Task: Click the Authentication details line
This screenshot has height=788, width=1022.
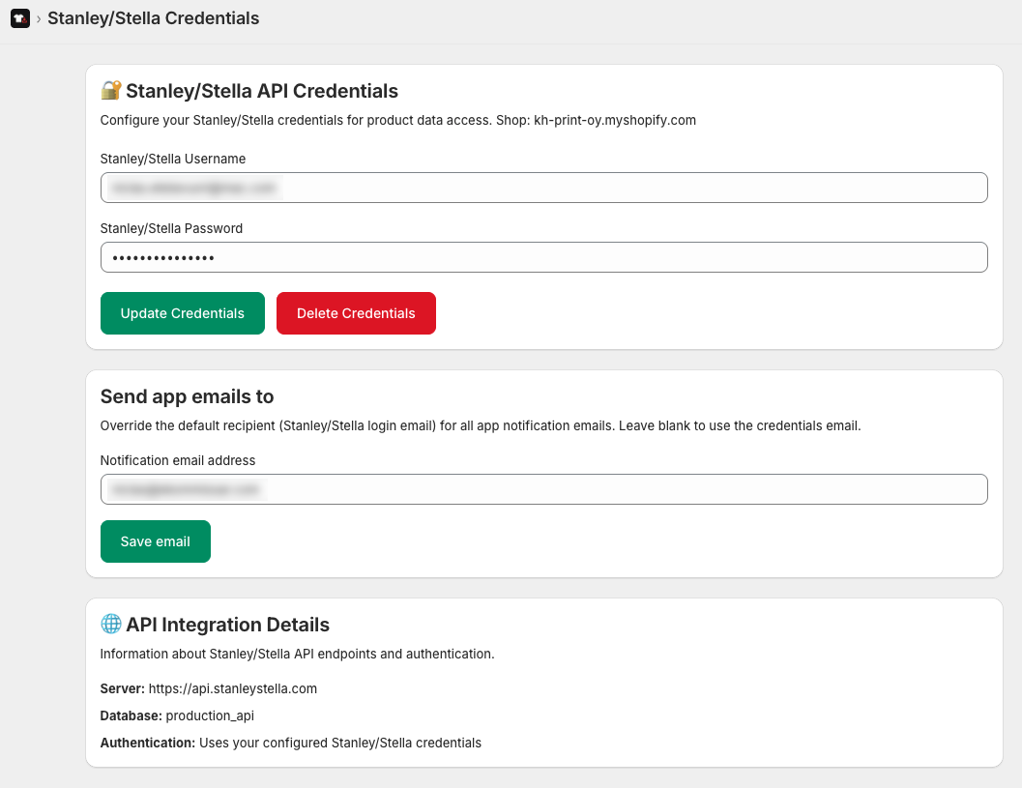Action: click(x=291, y=743)
